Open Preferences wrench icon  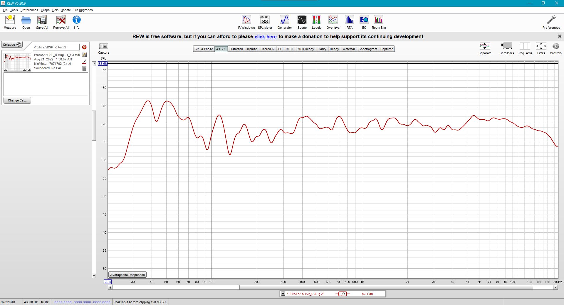[551, 22]
